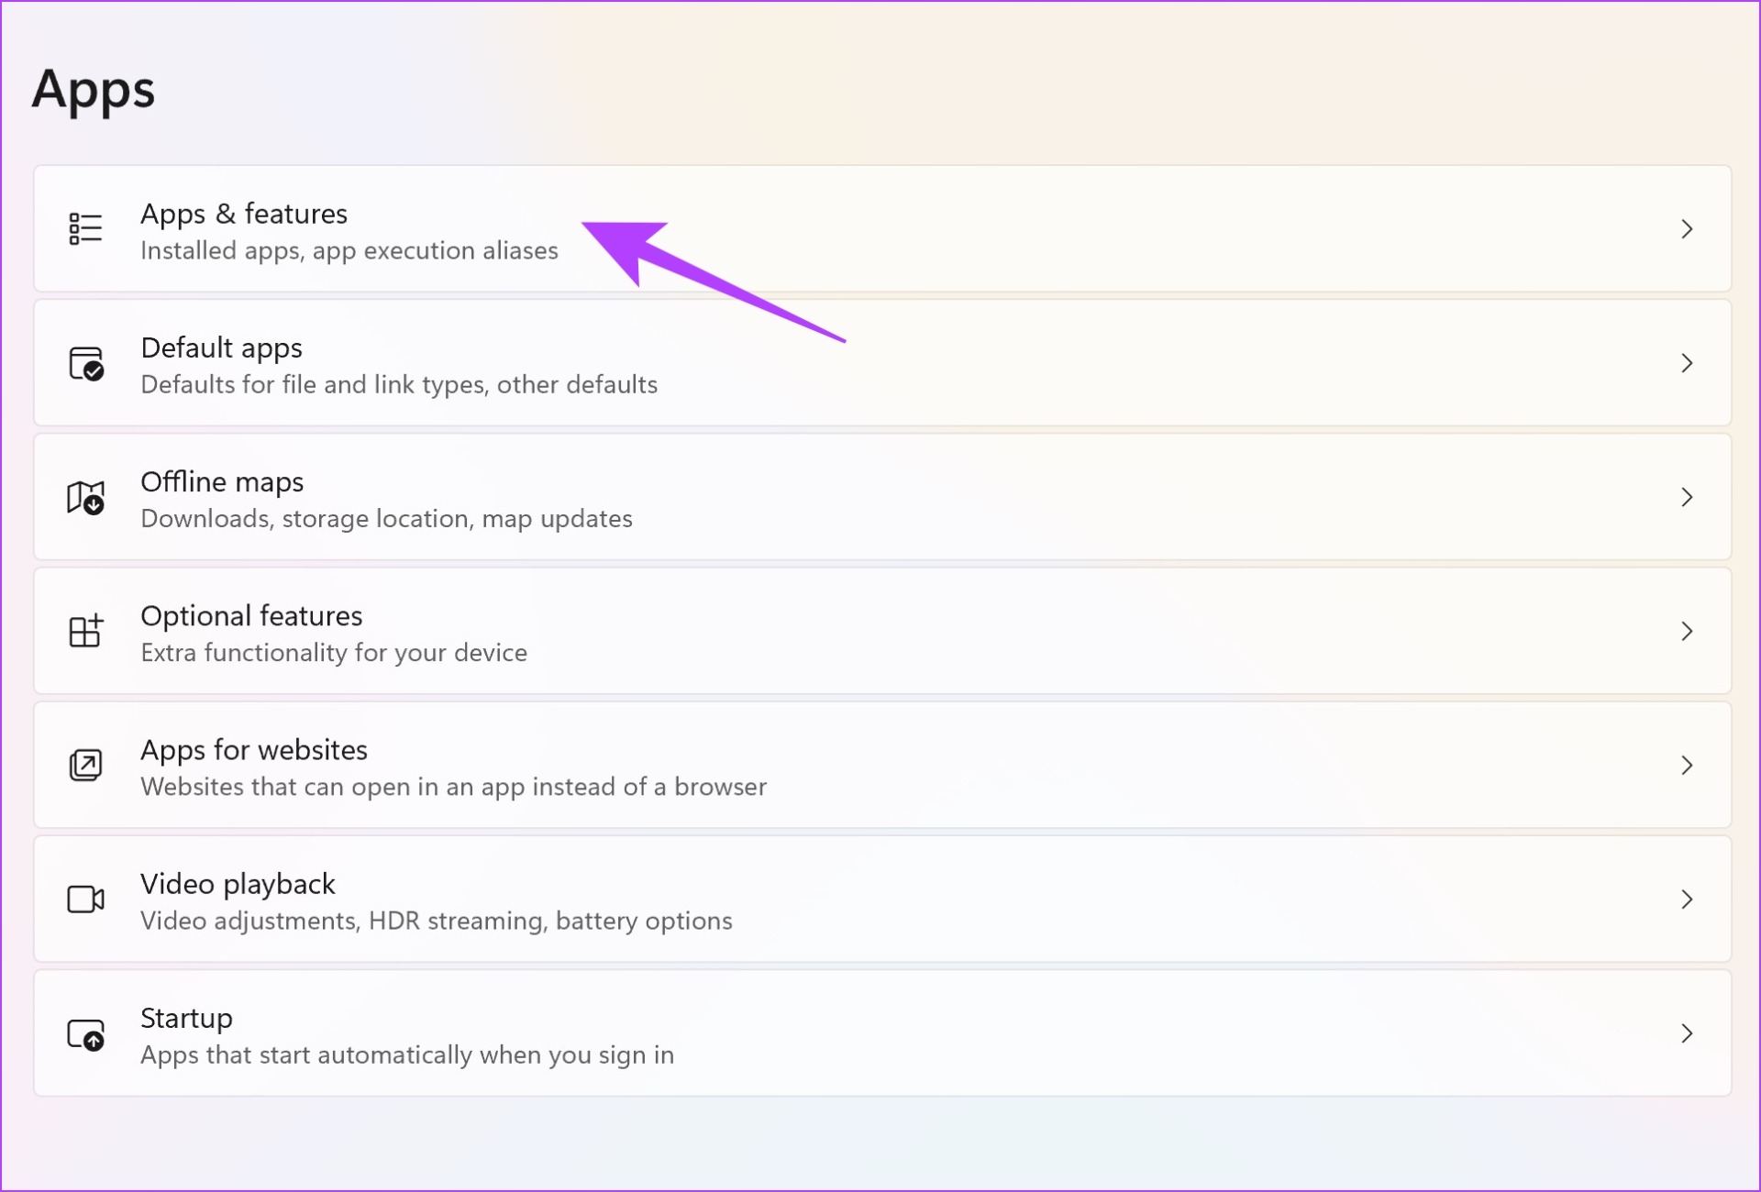Click the Offline maps map icon
Screen dimensions: 1761x1192
click(x=86, y=497)
